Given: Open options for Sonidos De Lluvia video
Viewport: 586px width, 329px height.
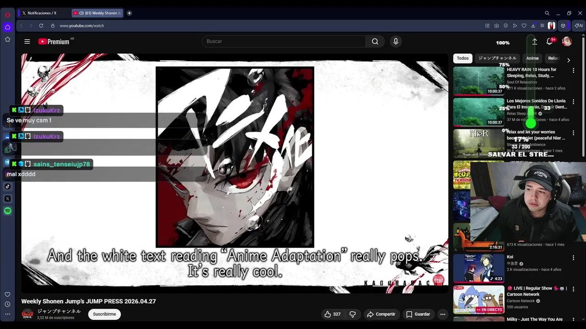Looking at the screenshot, I should [573, 101].
